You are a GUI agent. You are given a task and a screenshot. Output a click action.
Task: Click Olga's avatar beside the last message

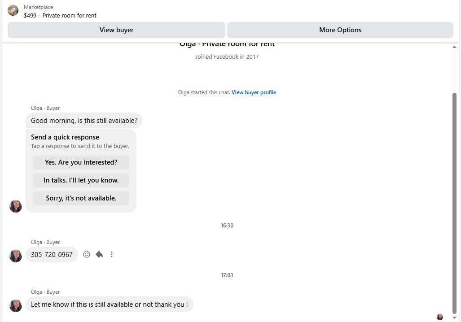coord(16,306)
